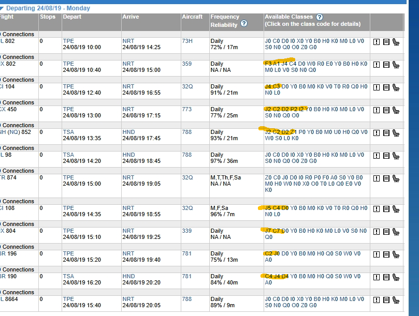Screen dimensions: 419x316
Task: Open flight details icon for BR 196 row
Action: click(386, 254)
